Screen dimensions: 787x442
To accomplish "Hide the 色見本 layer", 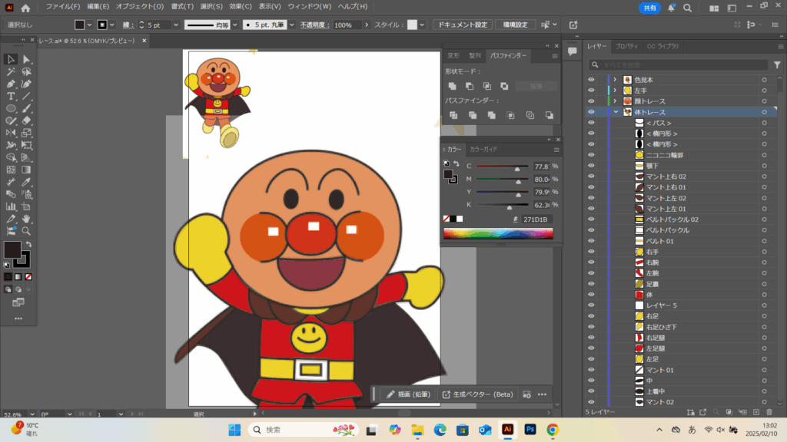I will click(x=591, y=80).
